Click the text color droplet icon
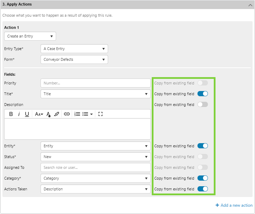The width and height of the screenshot is (255, 214). coord(49,114)
